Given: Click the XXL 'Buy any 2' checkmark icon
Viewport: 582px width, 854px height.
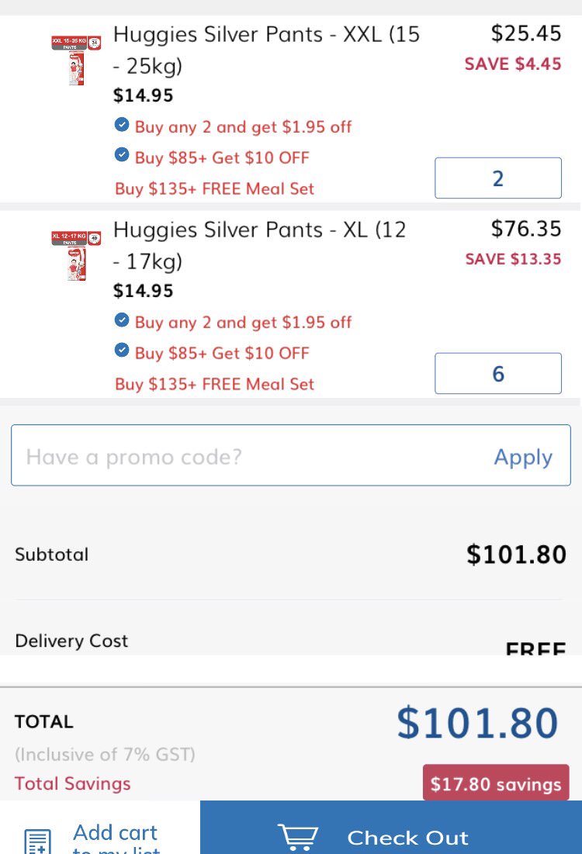Looking at the screenshot, I should coord(122,125).
